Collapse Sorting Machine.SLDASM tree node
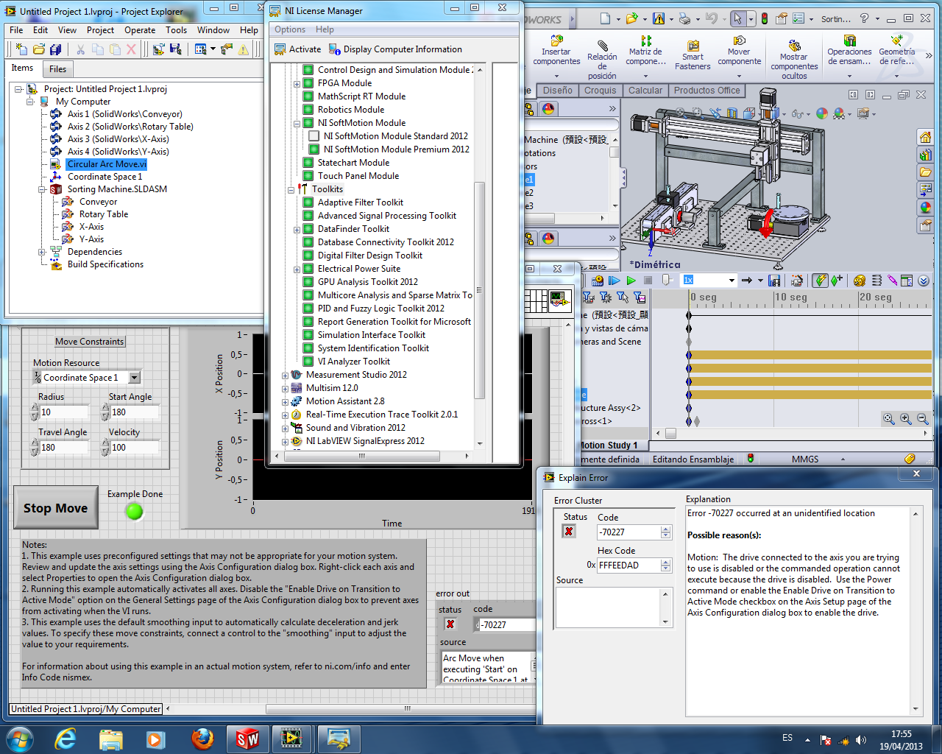The height and width of the screenshot is (754, 942). point(42,189)
